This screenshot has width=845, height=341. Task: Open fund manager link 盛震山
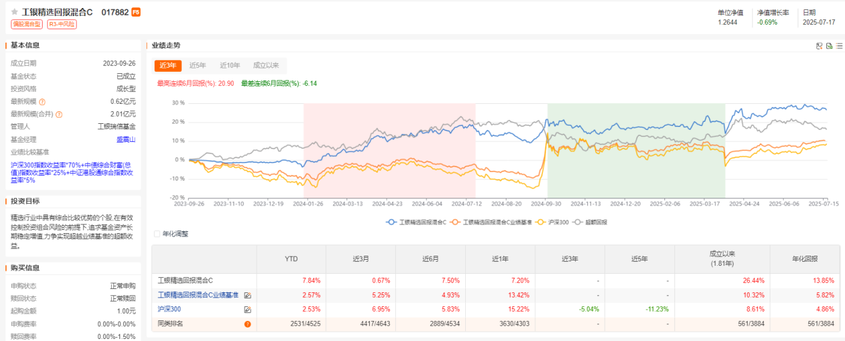pos(126,139)
